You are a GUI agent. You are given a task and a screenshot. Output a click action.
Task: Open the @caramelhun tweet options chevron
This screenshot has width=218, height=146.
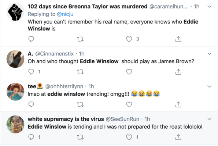[209, 6]
